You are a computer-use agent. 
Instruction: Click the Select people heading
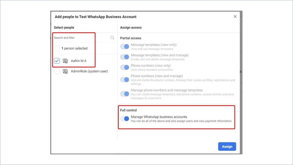[64, 28]
